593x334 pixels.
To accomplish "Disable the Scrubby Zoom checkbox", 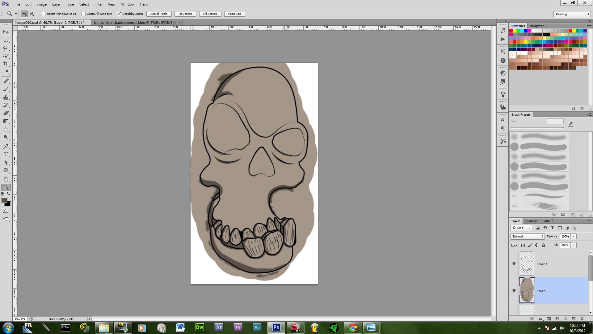I will coord(119,14).
